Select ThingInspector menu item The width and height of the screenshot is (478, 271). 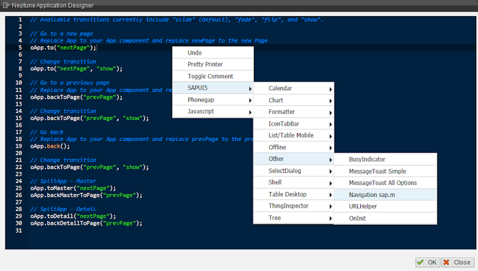click(293, 206)
